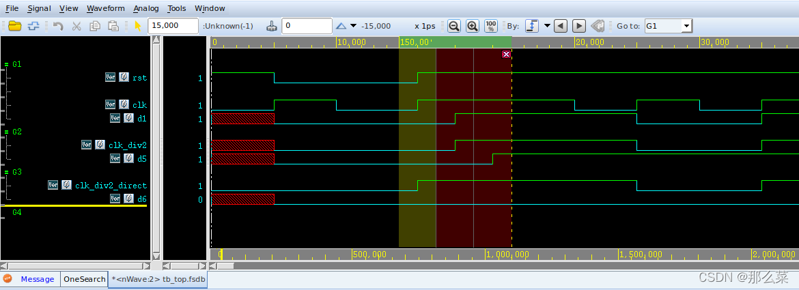Click the Undo toolbar icon
Image resolution: width=799 pixels, height=290 pixels.
click(58, 26)
